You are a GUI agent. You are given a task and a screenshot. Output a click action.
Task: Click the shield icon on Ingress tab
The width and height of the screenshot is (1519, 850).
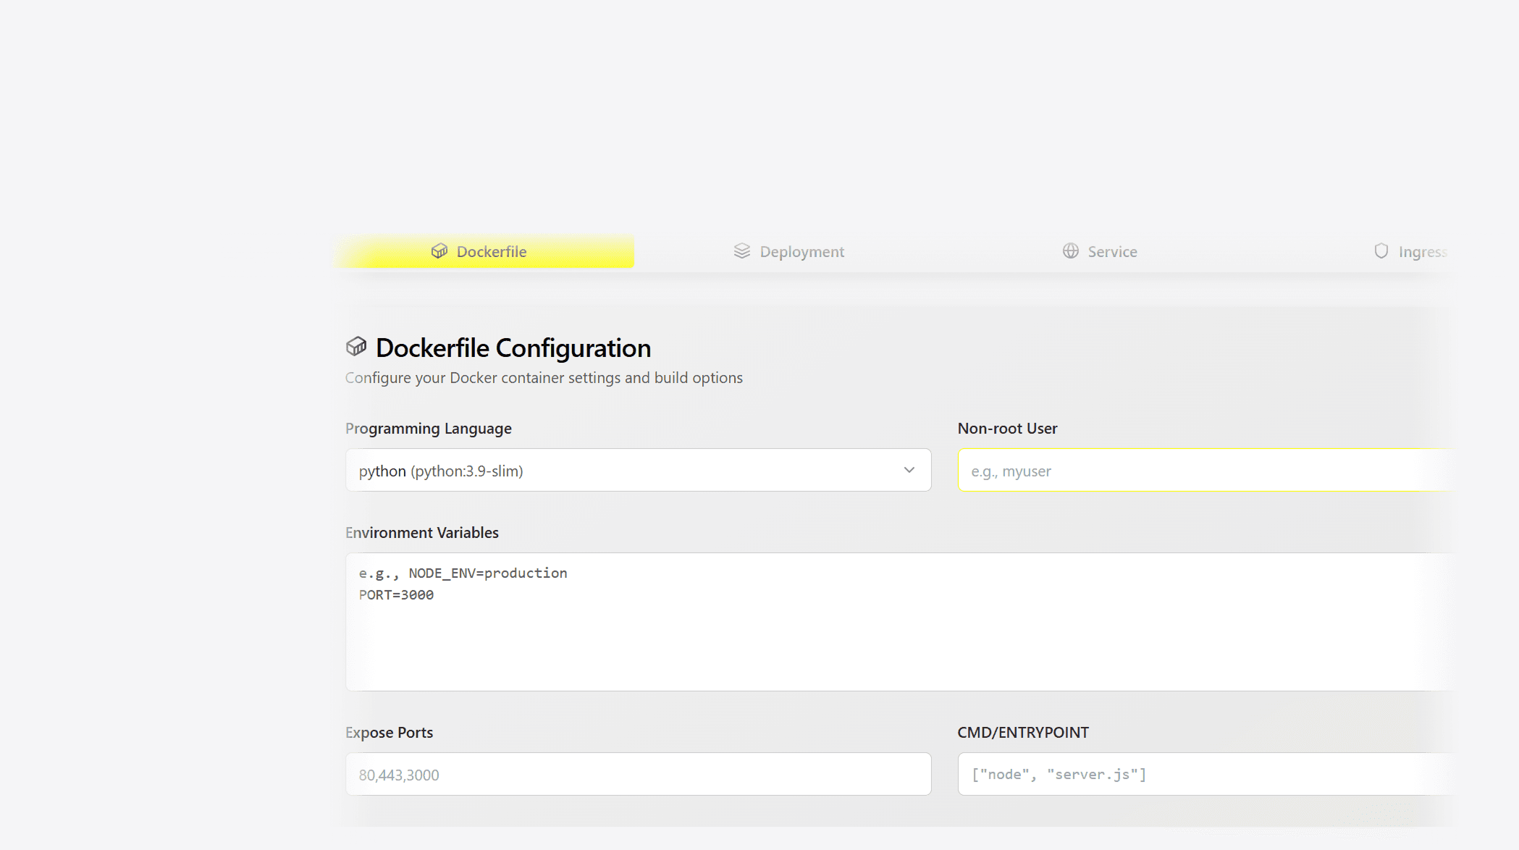coord(1381,251)
